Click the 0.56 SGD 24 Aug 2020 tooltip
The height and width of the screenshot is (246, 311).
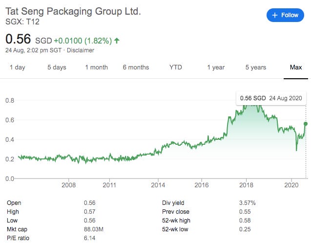click(271, 98)
